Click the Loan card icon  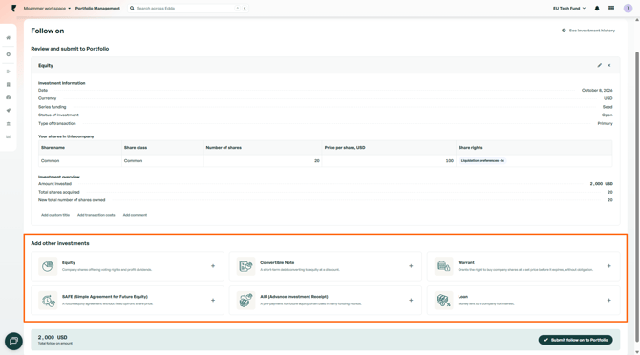443,301
